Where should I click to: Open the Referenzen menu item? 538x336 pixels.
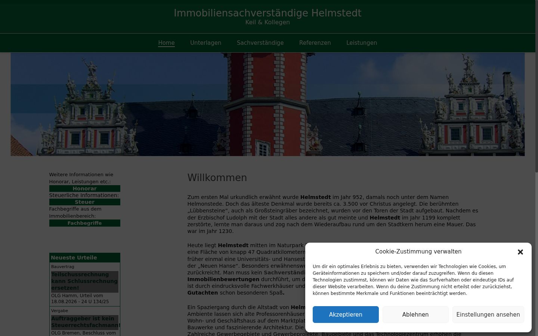tap(315, 43)
